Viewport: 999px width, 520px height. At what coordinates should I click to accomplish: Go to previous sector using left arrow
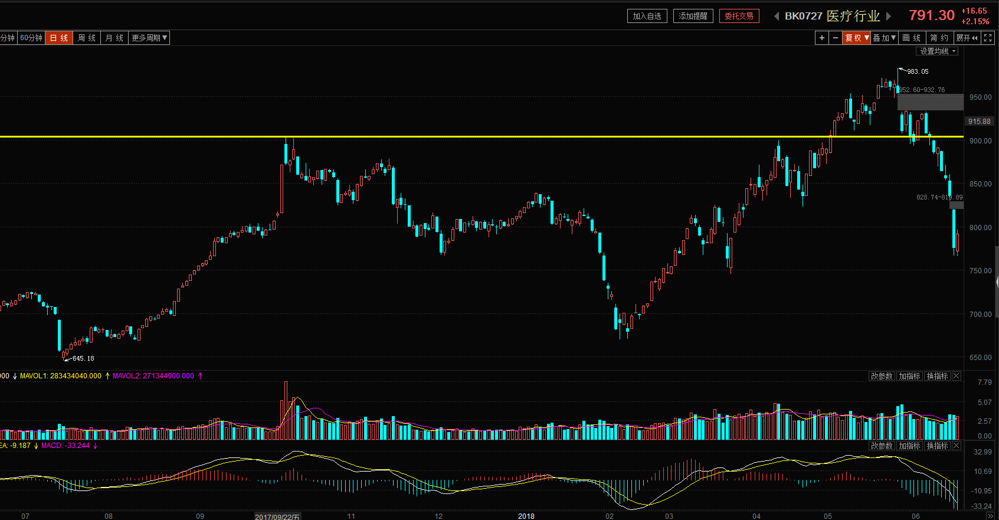click(777, 16)
